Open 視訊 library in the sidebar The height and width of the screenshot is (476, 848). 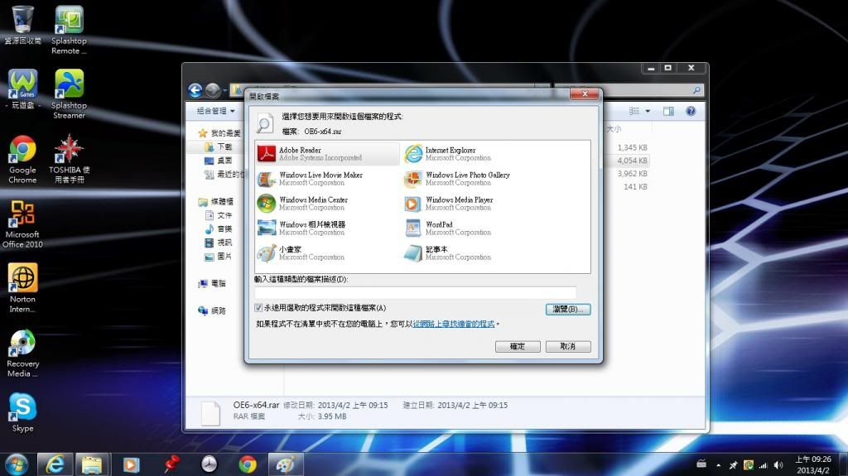pos(219,243)
